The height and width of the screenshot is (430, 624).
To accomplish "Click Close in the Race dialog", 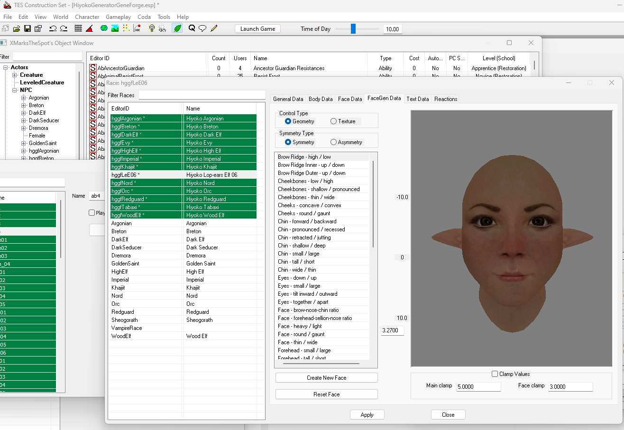I will click(x=448, y=415).
